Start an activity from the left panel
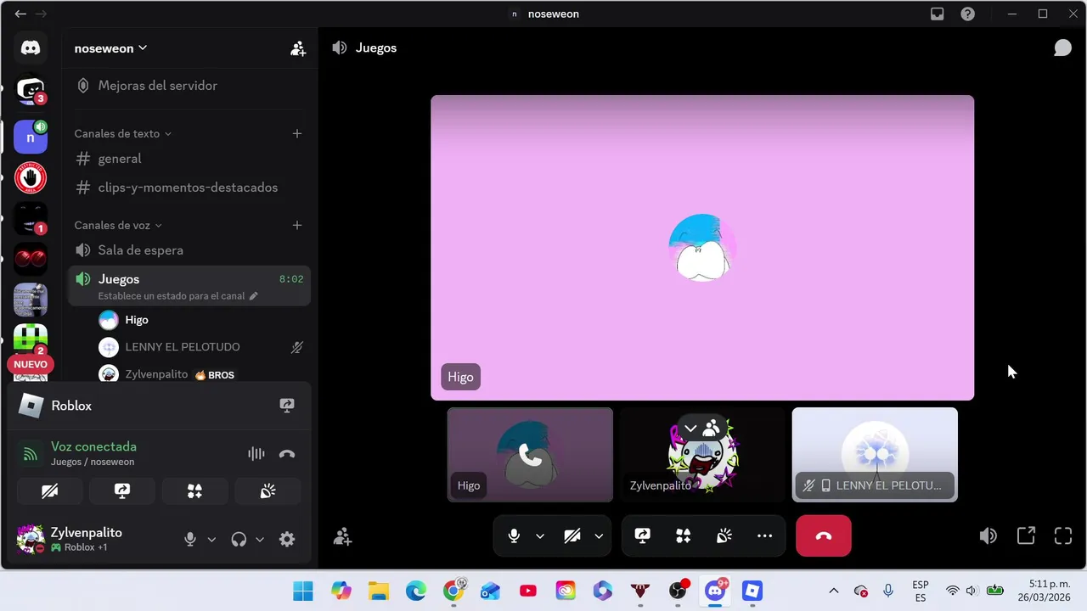This screenshot has width=1087, height=611. (x=195, y=491)
